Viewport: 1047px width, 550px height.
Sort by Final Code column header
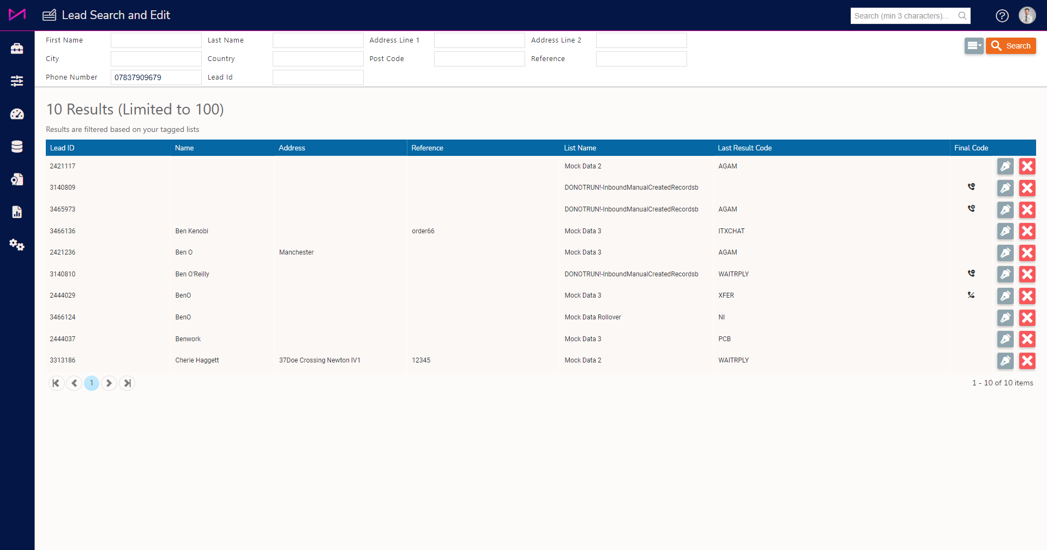pyautogui.click(x=971, y=148)
